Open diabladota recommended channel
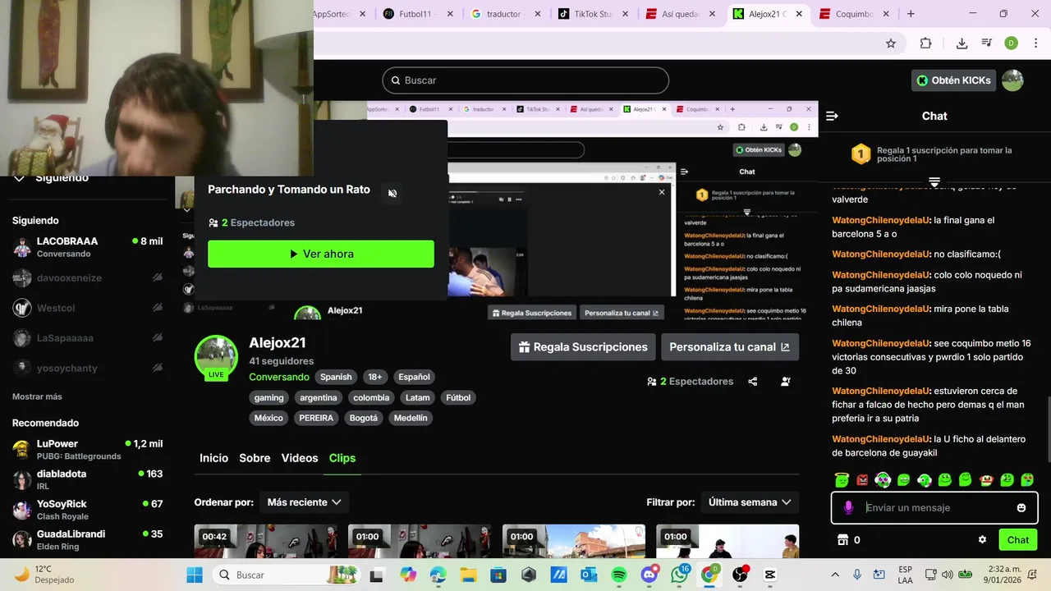 pos(87,479)
